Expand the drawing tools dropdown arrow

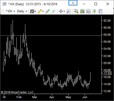pos(43,11)
